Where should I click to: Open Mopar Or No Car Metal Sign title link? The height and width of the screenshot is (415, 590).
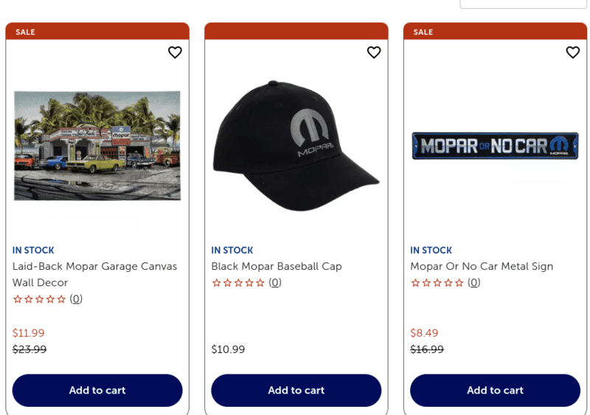482,266
